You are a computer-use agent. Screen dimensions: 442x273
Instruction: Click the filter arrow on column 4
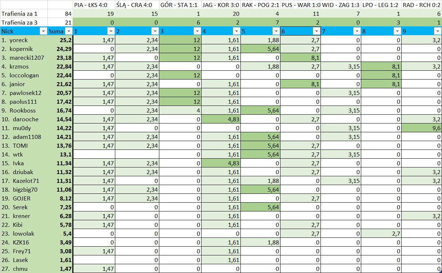point(236,32)
